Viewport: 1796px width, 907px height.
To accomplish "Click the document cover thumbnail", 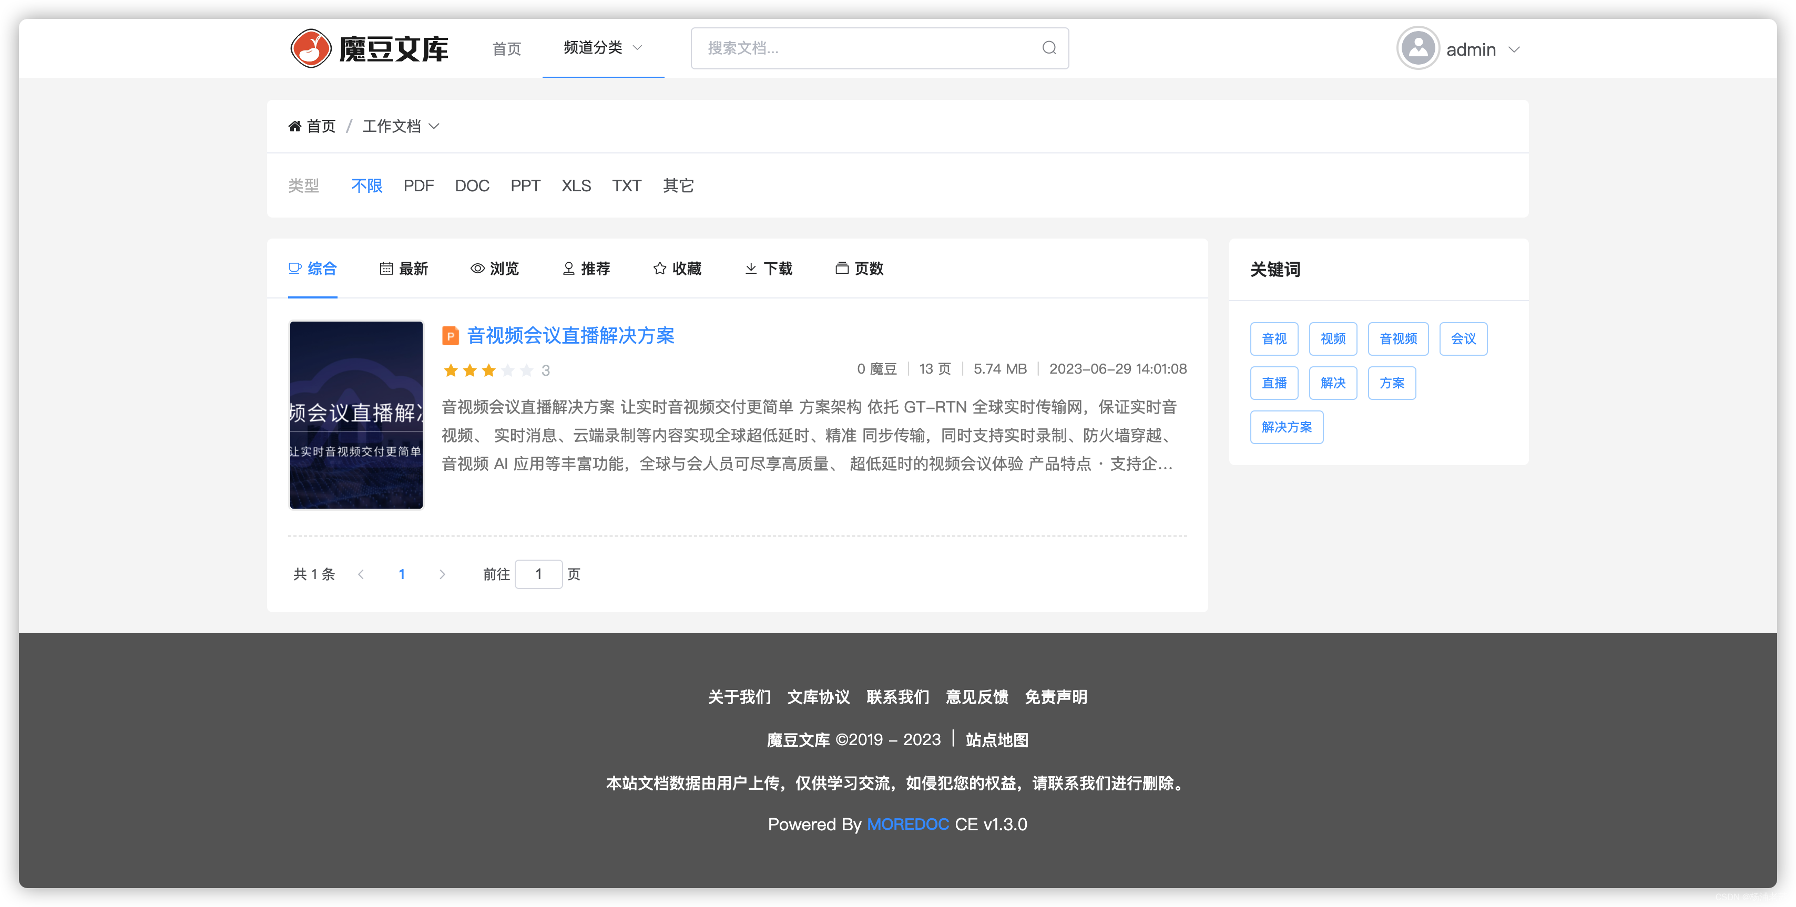I will tap(356, 415).
